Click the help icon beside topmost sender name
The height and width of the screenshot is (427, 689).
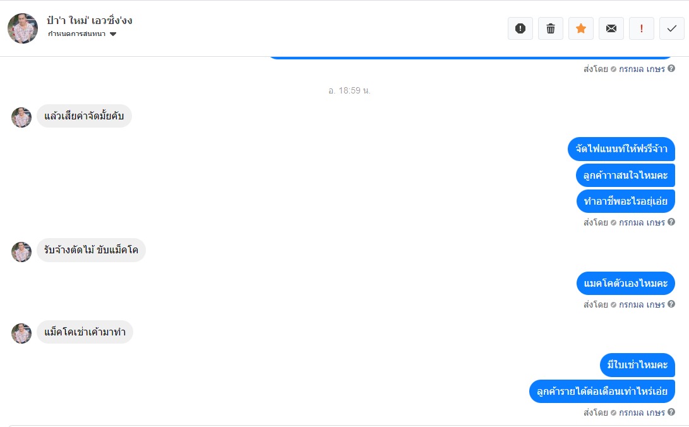pyautogui.click(x=671, y=68)
